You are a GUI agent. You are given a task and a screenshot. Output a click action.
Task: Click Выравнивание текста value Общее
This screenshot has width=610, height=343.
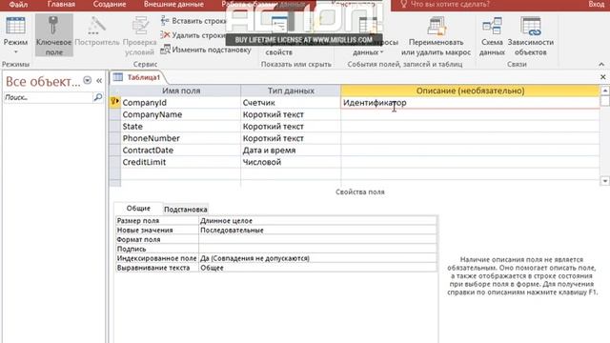(x=317, y=268)
